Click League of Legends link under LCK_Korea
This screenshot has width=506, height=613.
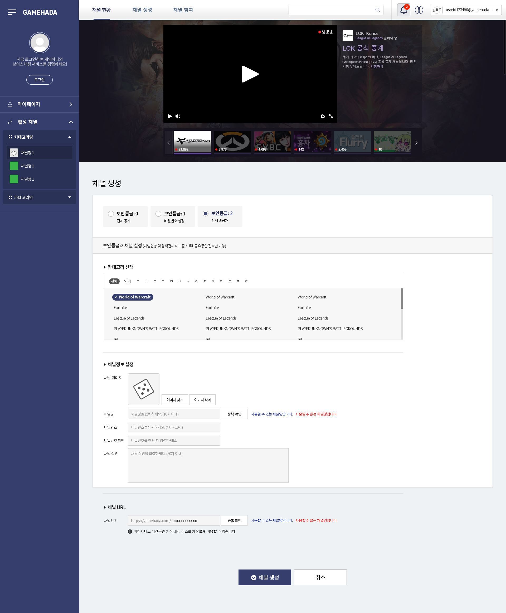pyautogui.click(x=369, y=38)
